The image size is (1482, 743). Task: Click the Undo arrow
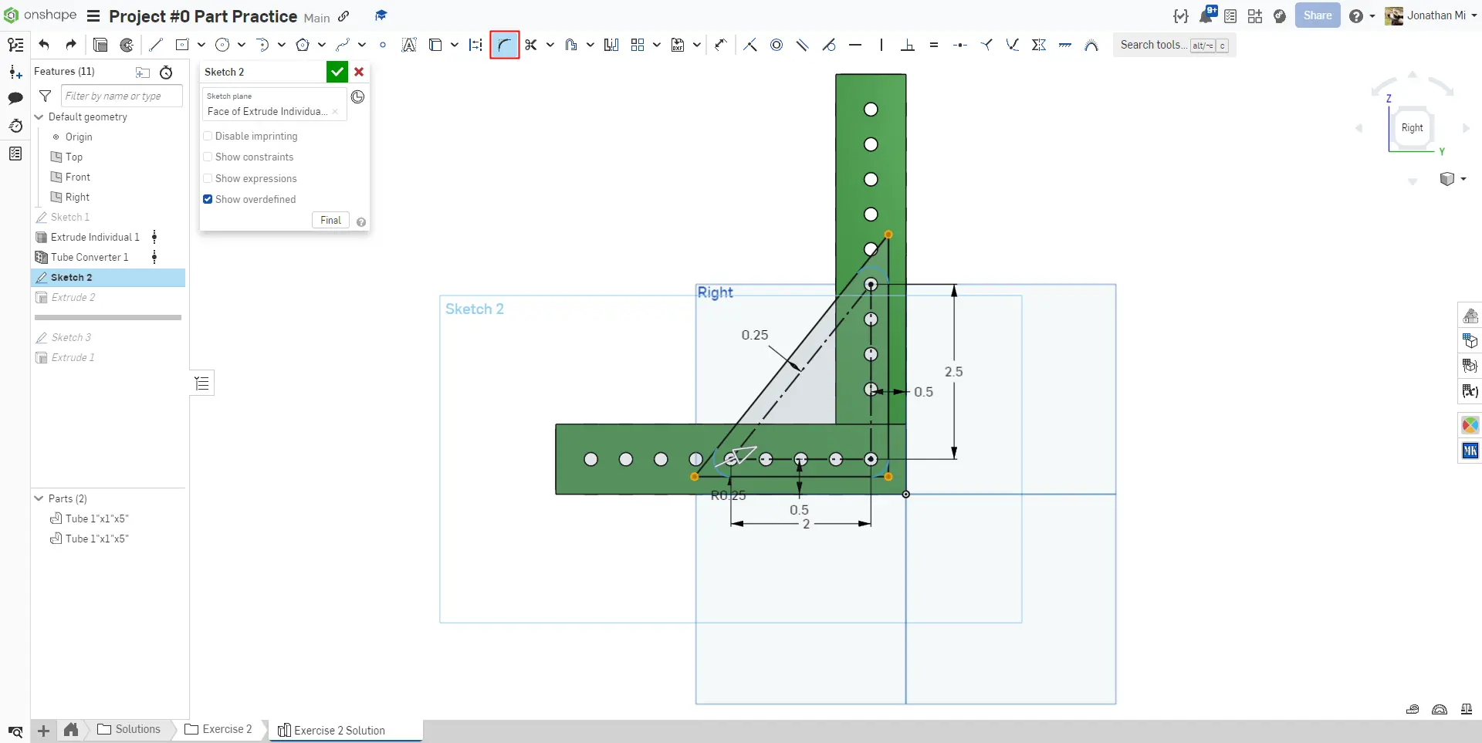(x=44, y=45)
